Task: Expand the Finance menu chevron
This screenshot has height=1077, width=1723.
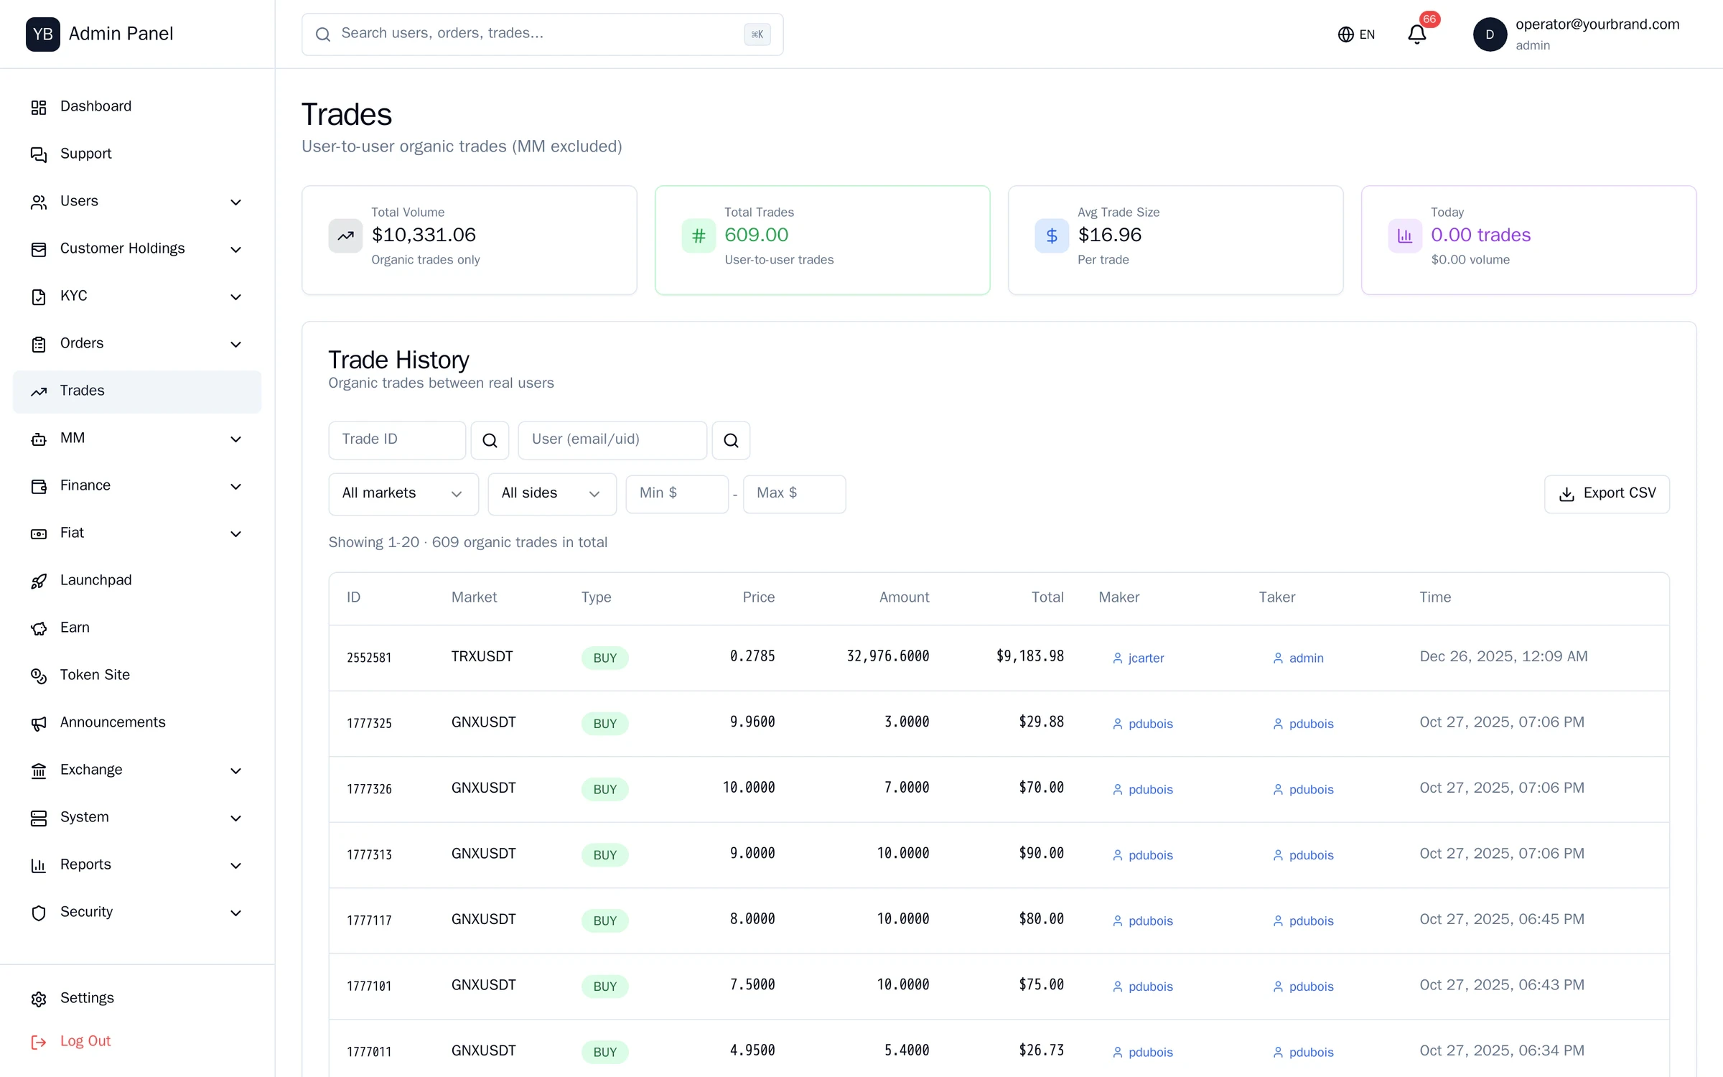Action: point(235,486)
